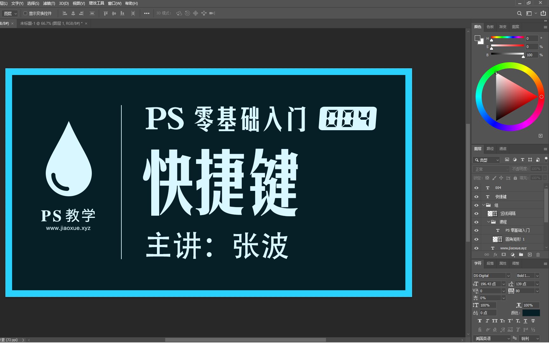Open the 滤镜(T) menu
Screen dimensions: 549x343
(49, 3)
